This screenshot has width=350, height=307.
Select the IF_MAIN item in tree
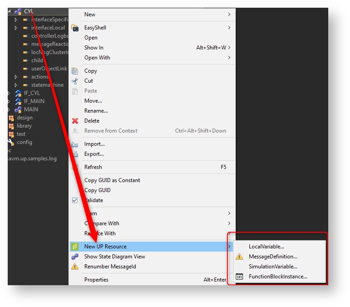click(x=34, y=101)
